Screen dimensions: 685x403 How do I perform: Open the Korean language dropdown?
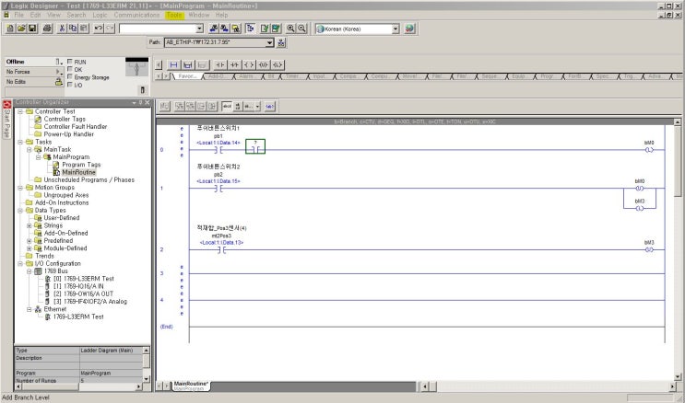[x=396, y=29]
